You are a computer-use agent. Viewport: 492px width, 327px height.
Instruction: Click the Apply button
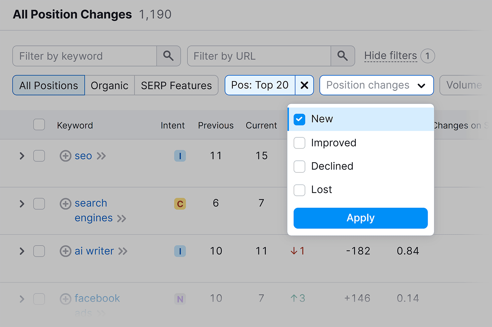pos(360,218)
